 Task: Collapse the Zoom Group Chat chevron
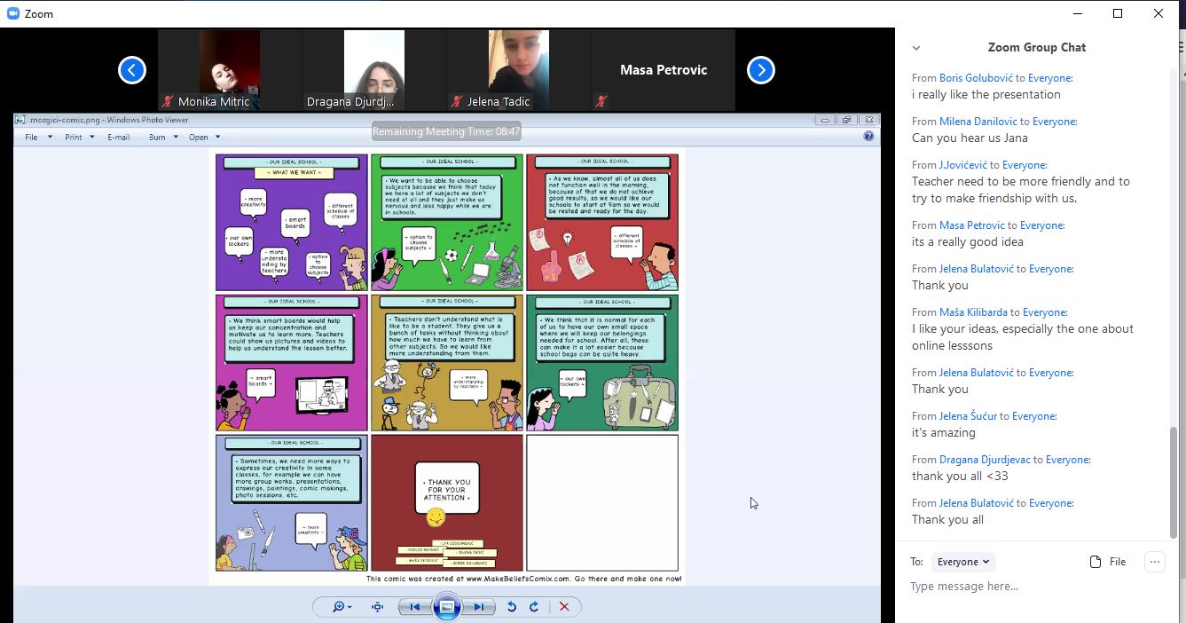pyautogui.click(x=916, y=48)
